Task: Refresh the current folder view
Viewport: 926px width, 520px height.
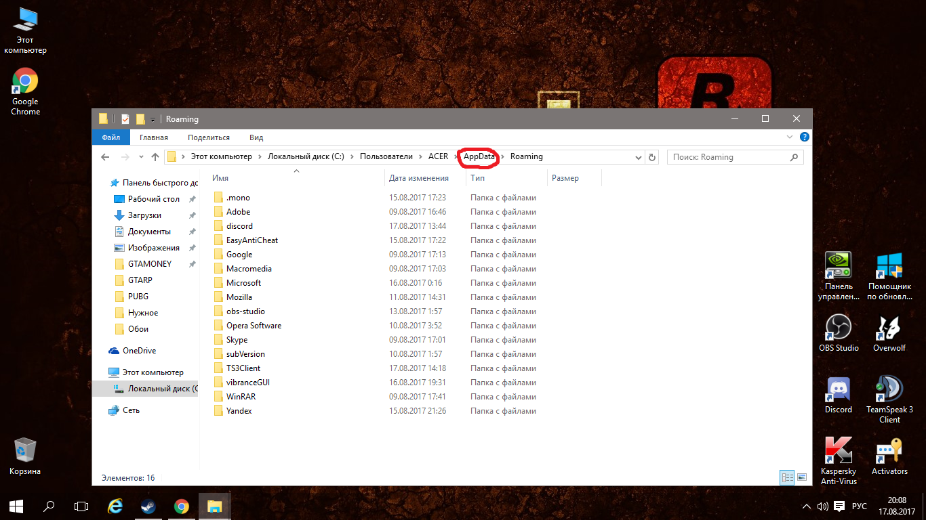Action: click(x=652, y=157)
